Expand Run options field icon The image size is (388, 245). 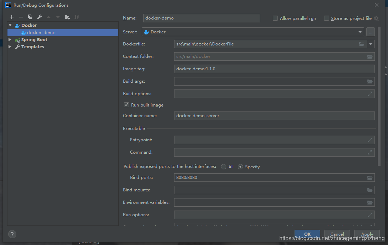(x=370, y=215)
